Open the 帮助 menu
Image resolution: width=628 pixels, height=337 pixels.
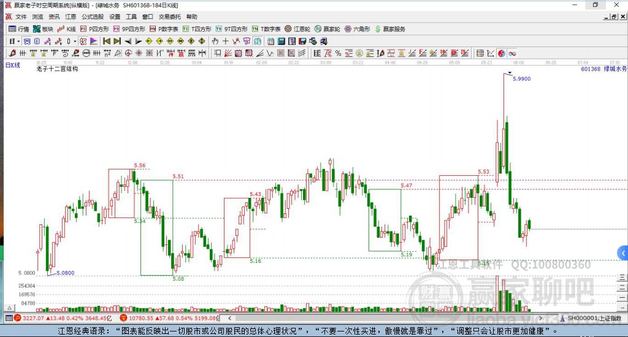tap(192, 17)
